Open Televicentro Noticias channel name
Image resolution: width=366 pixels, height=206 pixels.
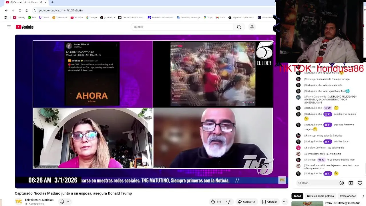tap(39, 200)
